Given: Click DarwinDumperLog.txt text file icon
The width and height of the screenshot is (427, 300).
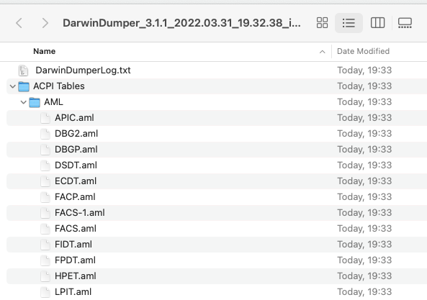Looking at the screenshot, I should (x=24, y=71).
